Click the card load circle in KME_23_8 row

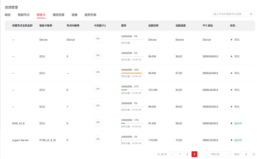coord(98,122)
